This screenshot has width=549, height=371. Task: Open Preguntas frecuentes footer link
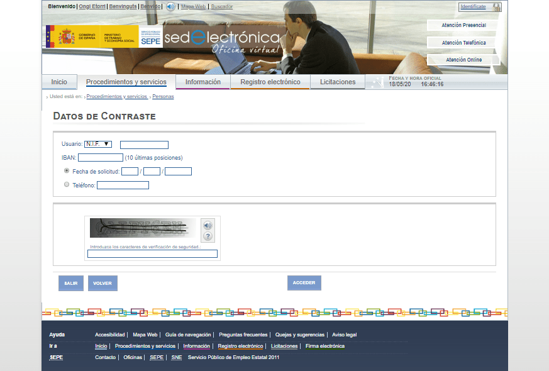(x=243, y=335)
